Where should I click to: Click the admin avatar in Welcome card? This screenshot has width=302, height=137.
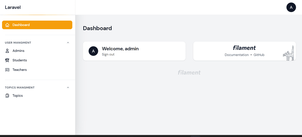(93, 51)
